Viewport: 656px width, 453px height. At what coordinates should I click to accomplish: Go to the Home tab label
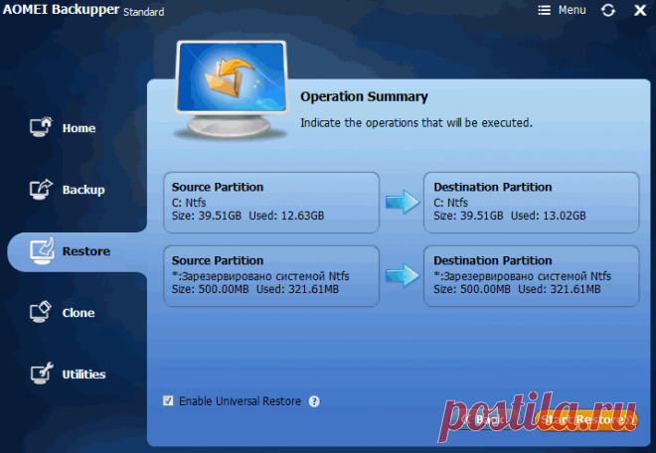tap(79, 128)
